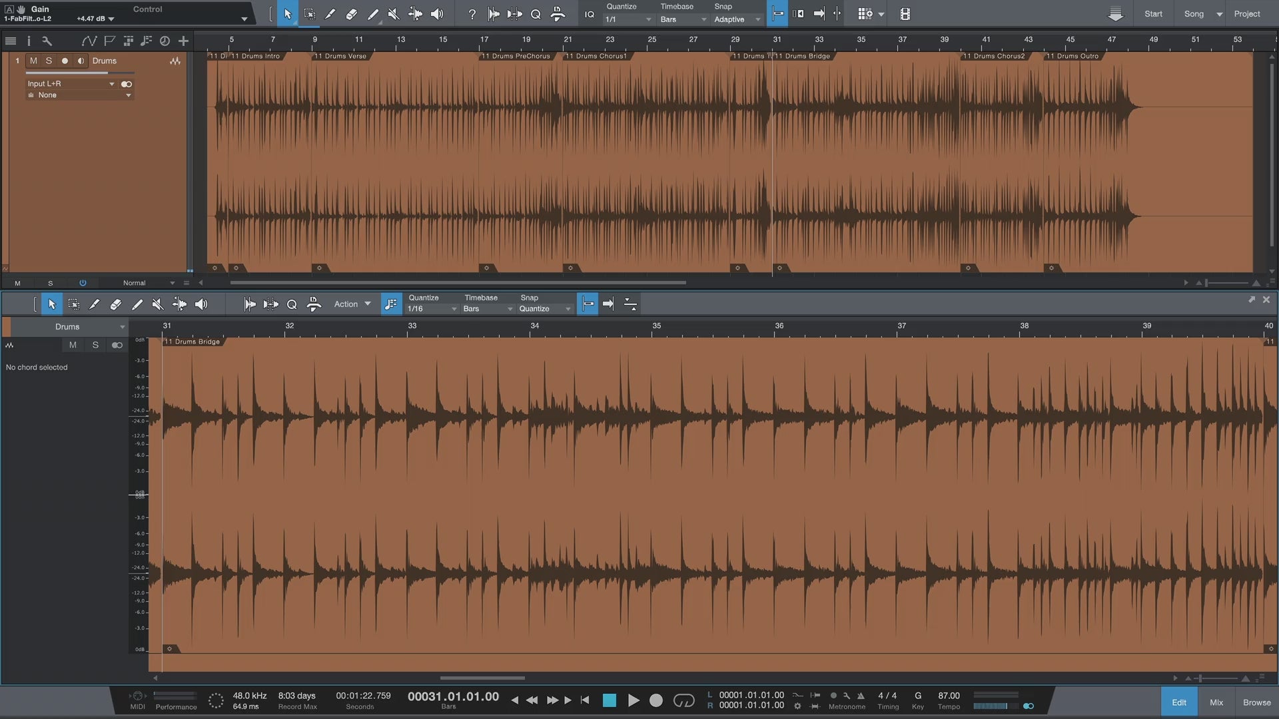Select the Split tool in editor toolbar

[x=94, y=304]
